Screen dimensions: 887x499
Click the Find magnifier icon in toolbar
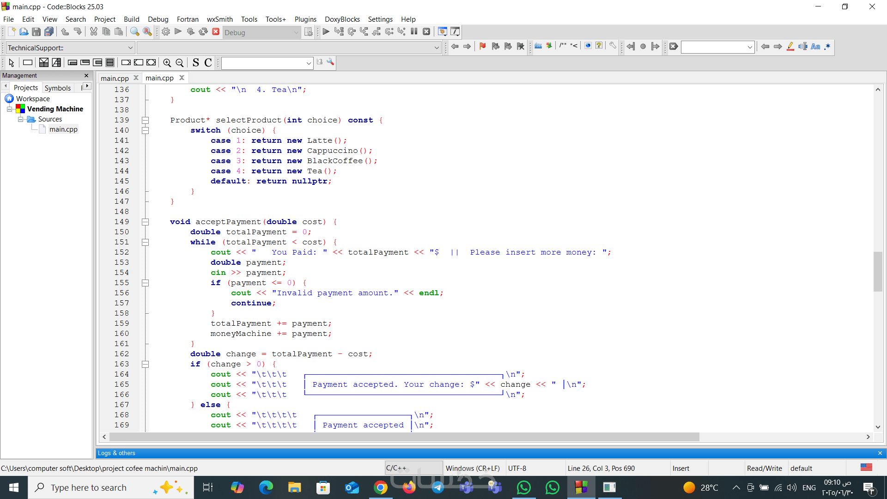click(134, 32)
